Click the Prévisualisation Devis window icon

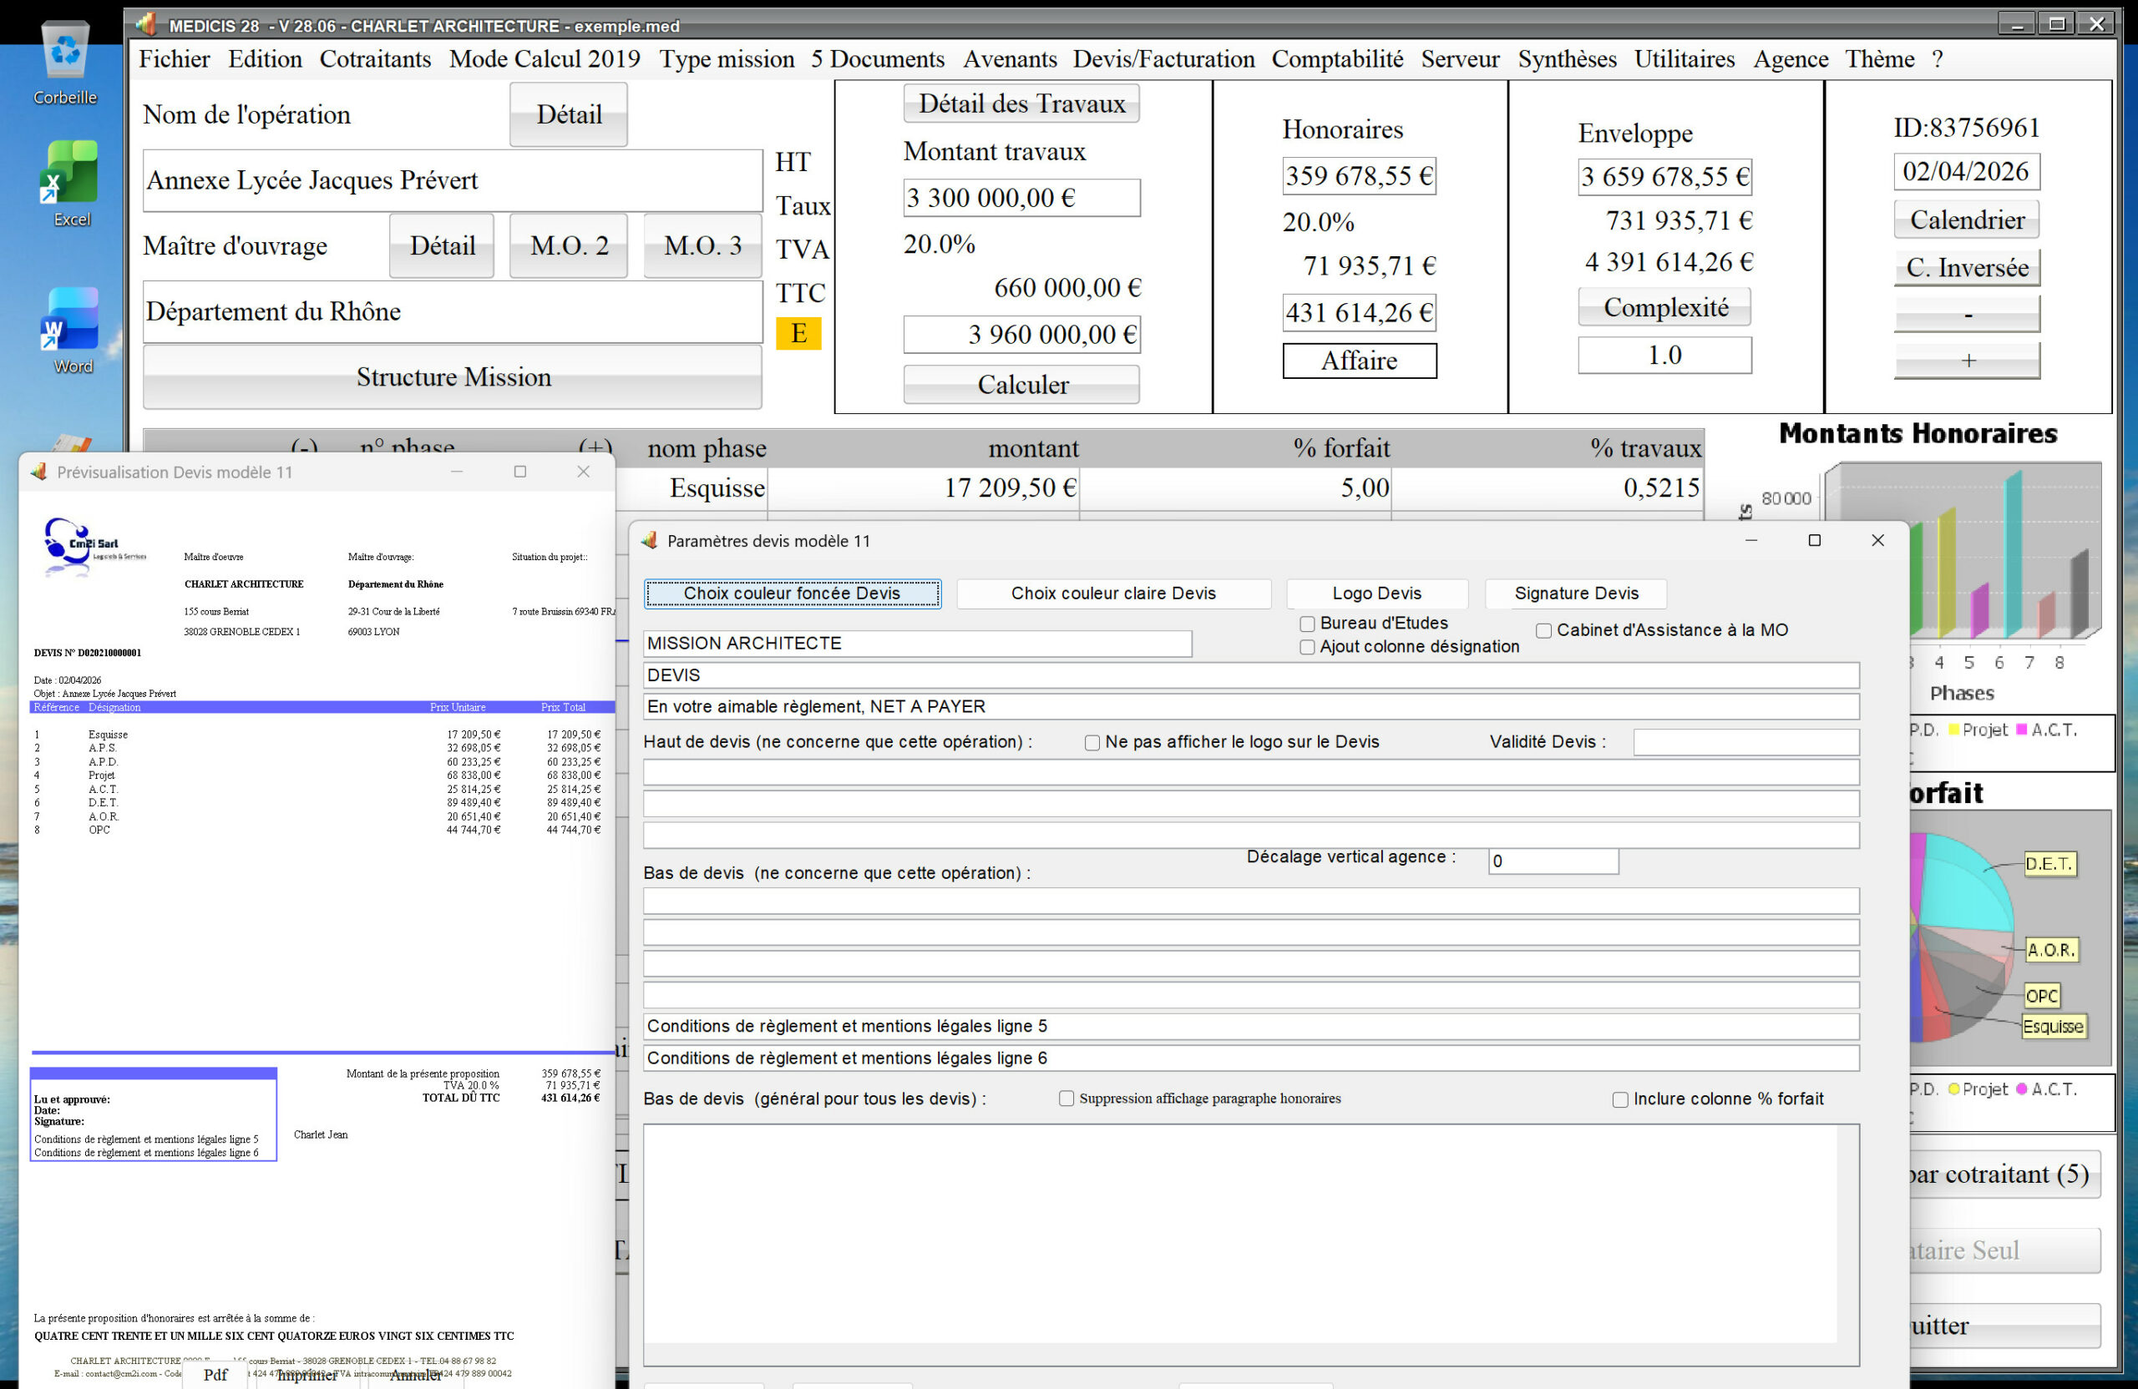38,472
